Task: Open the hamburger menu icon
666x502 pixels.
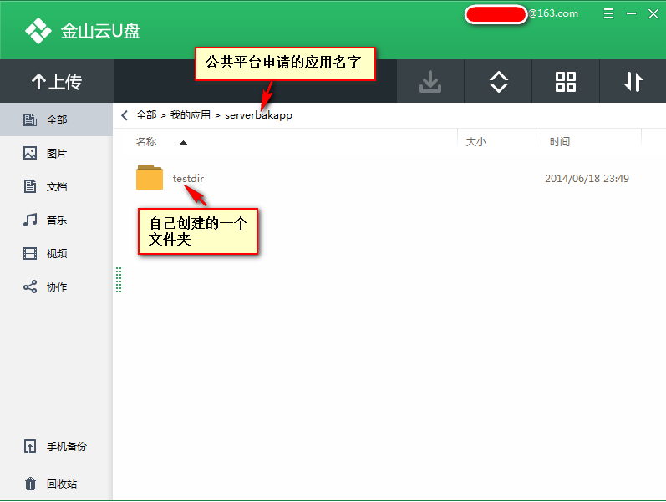Action: (608, 13)
